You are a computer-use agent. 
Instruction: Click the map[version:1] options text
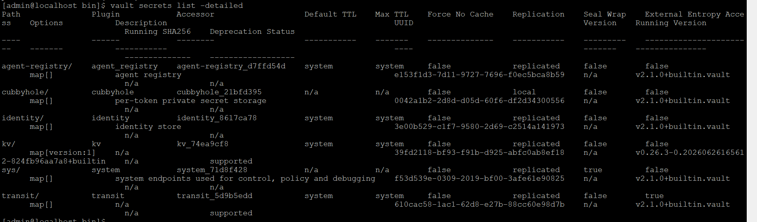(x=62, y=152)
